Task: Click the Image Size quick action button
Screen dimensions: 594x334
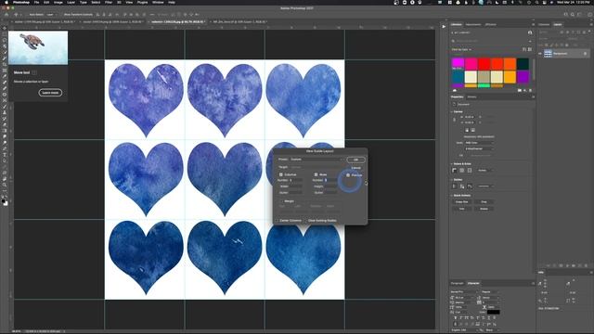Action: [462, 202]
